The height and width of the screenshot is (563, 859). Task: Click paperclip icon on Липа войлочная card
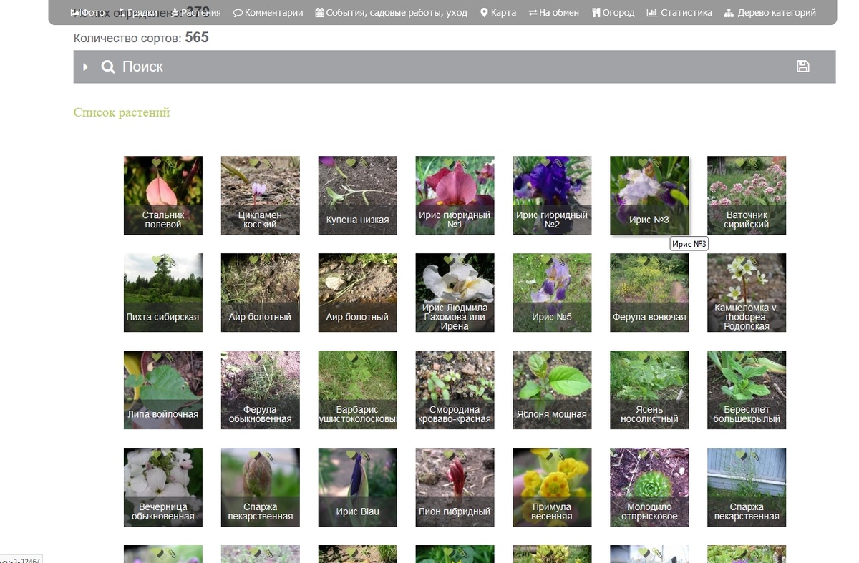(x=170, y=358)
